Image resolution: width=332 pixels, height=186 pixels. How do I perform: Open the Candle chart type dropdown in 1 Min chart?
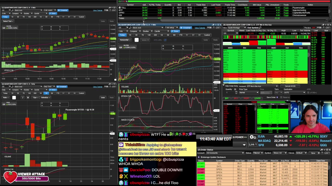[x=162, y=31]
